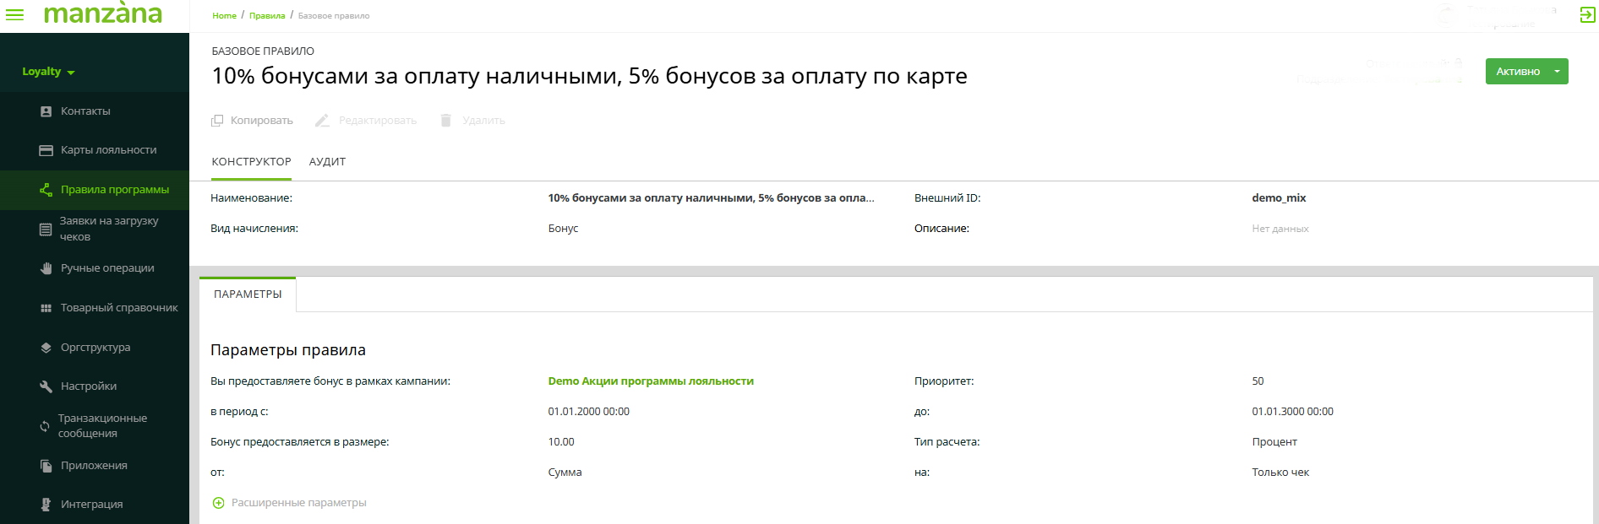Click the hamburger menu icon
The image size is (1599, 524).
click(15, 14)
